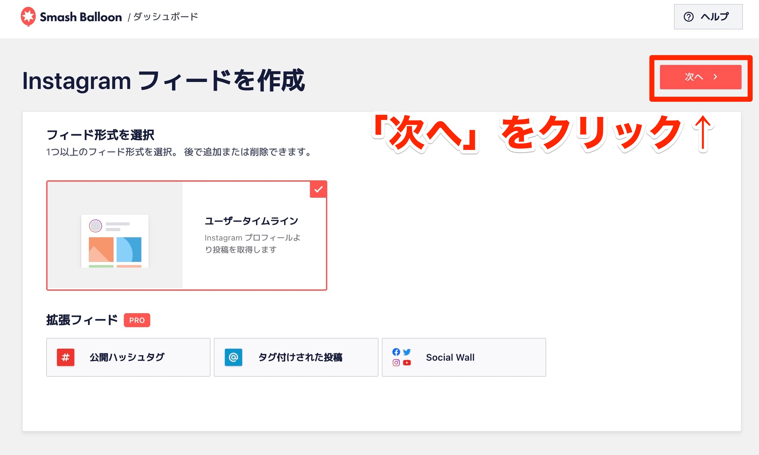This screenshot has width=759, height=455.
Task: Click the YouTube icon in Social Wall
Action: (x=407, y=363)
